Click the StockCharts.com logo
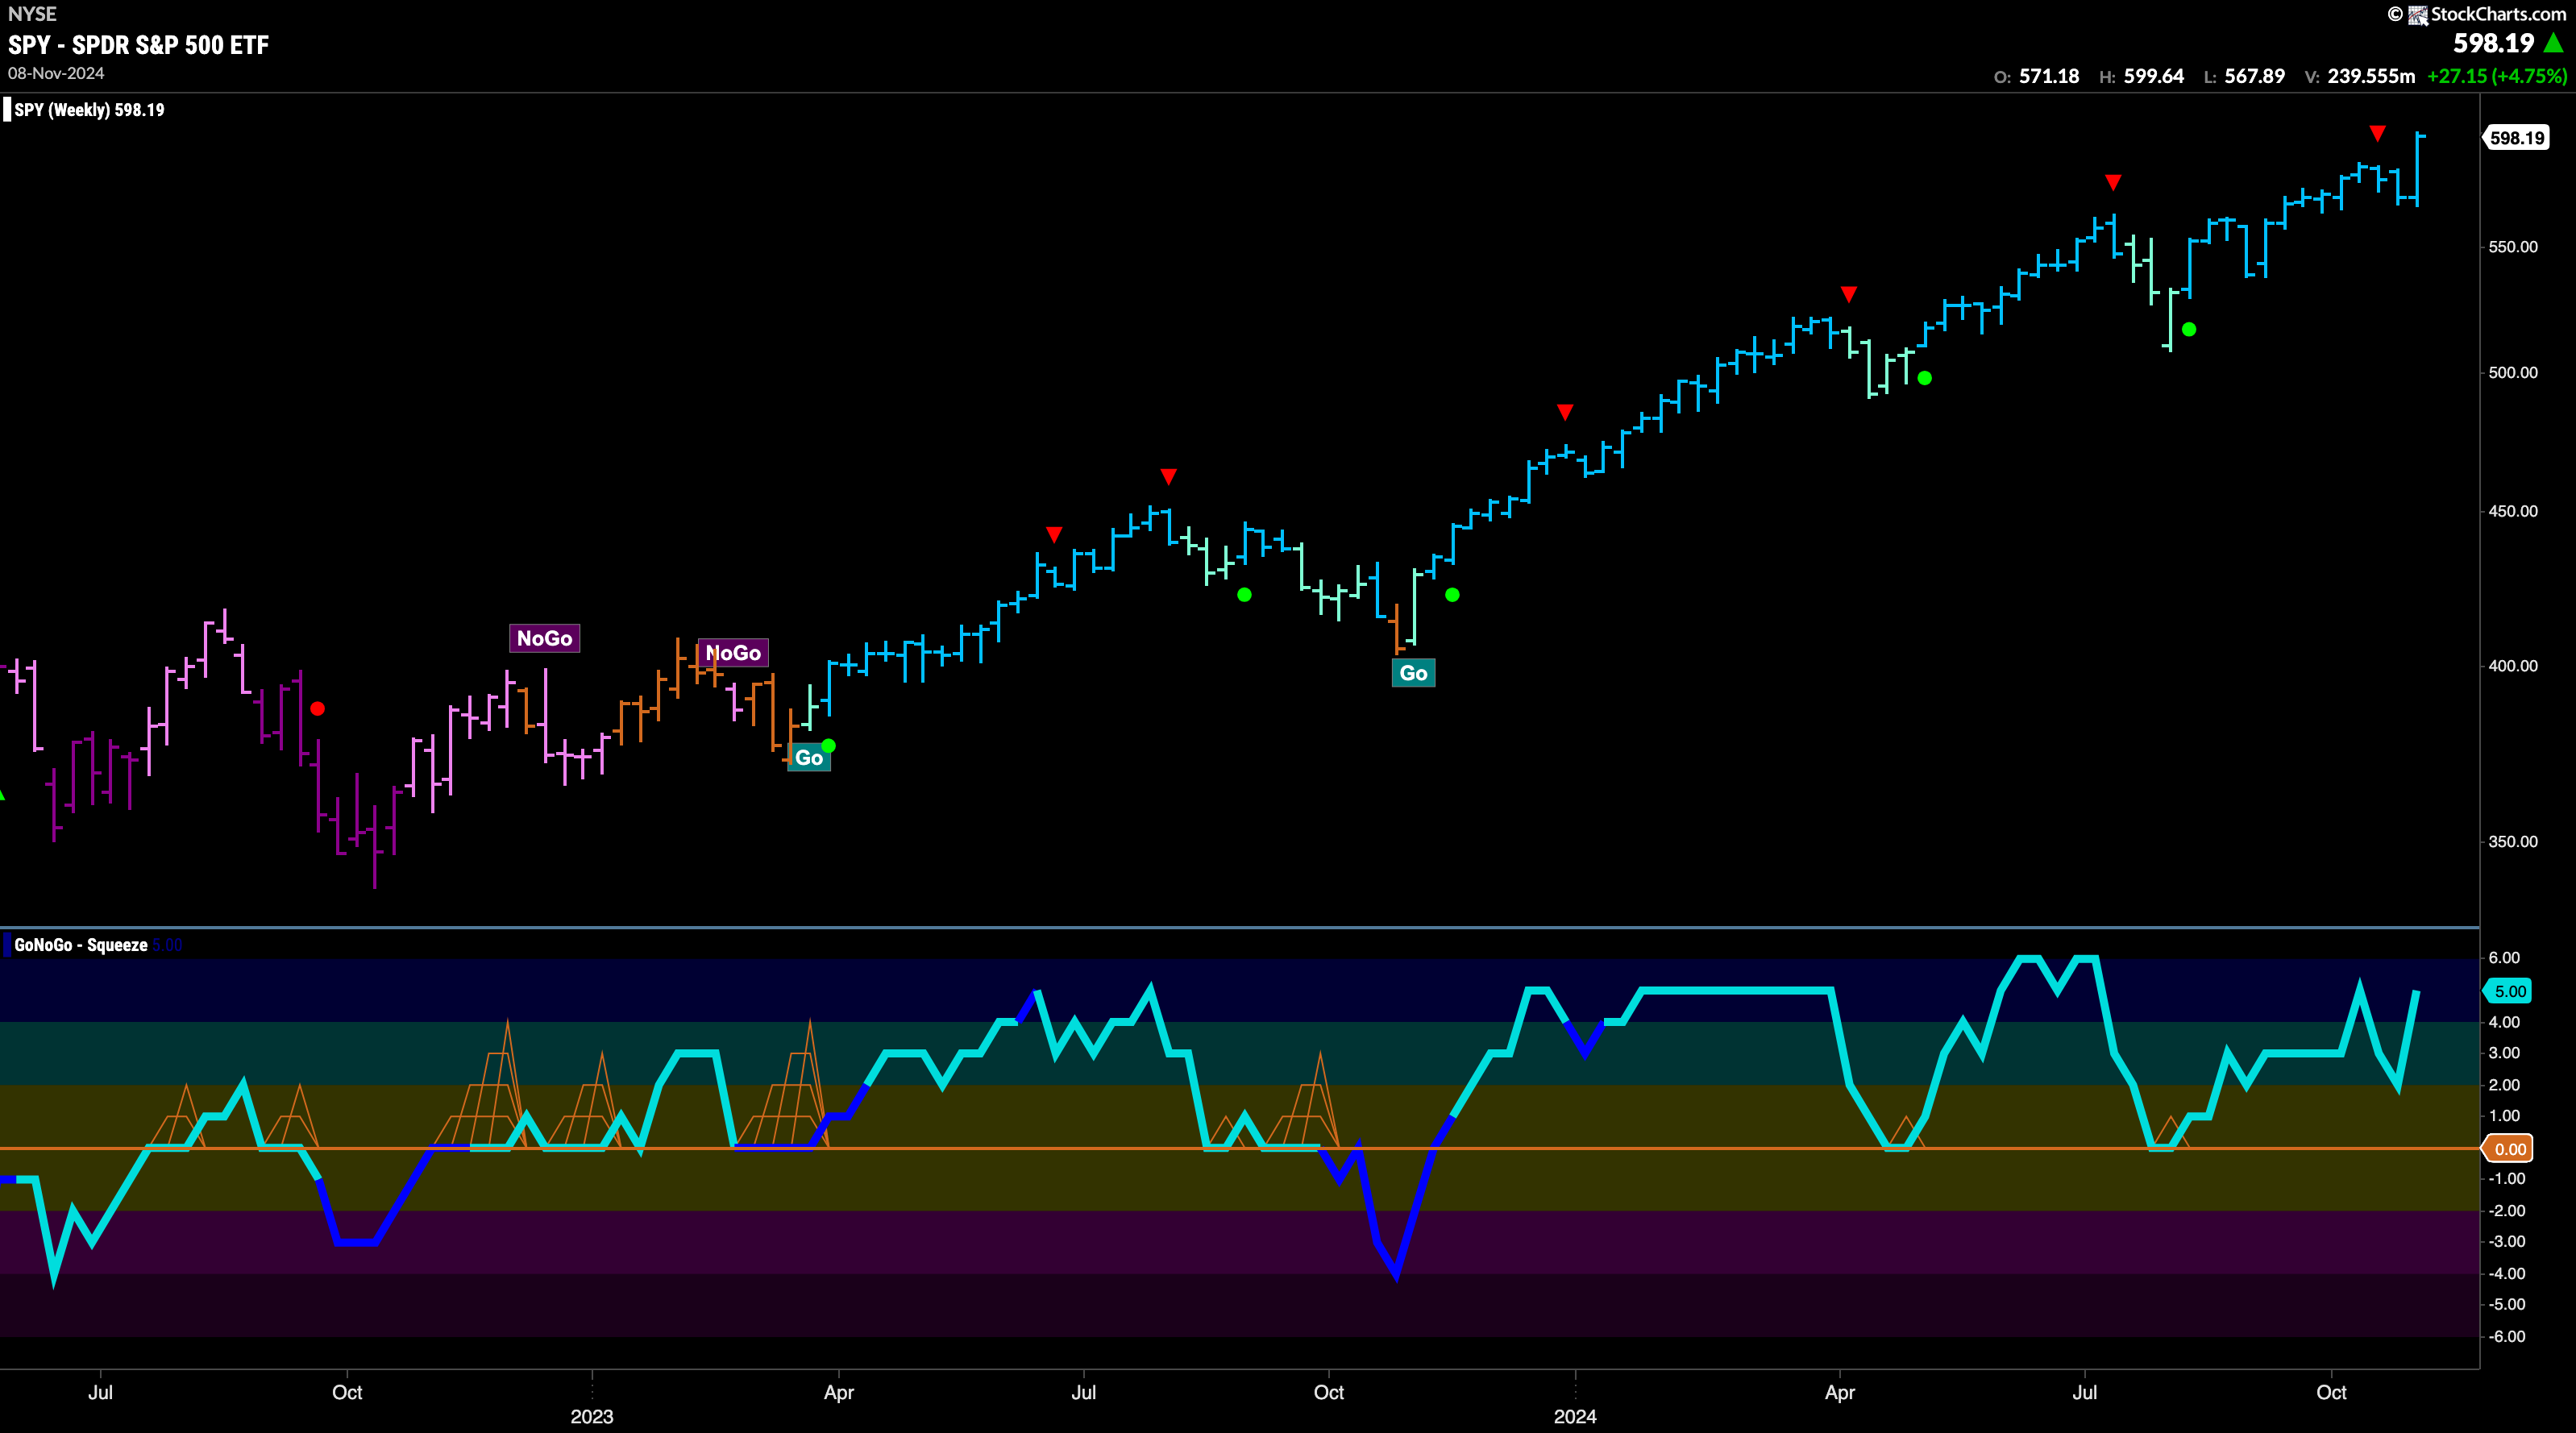The image size is (2576, 1433). pos(2486,14)
